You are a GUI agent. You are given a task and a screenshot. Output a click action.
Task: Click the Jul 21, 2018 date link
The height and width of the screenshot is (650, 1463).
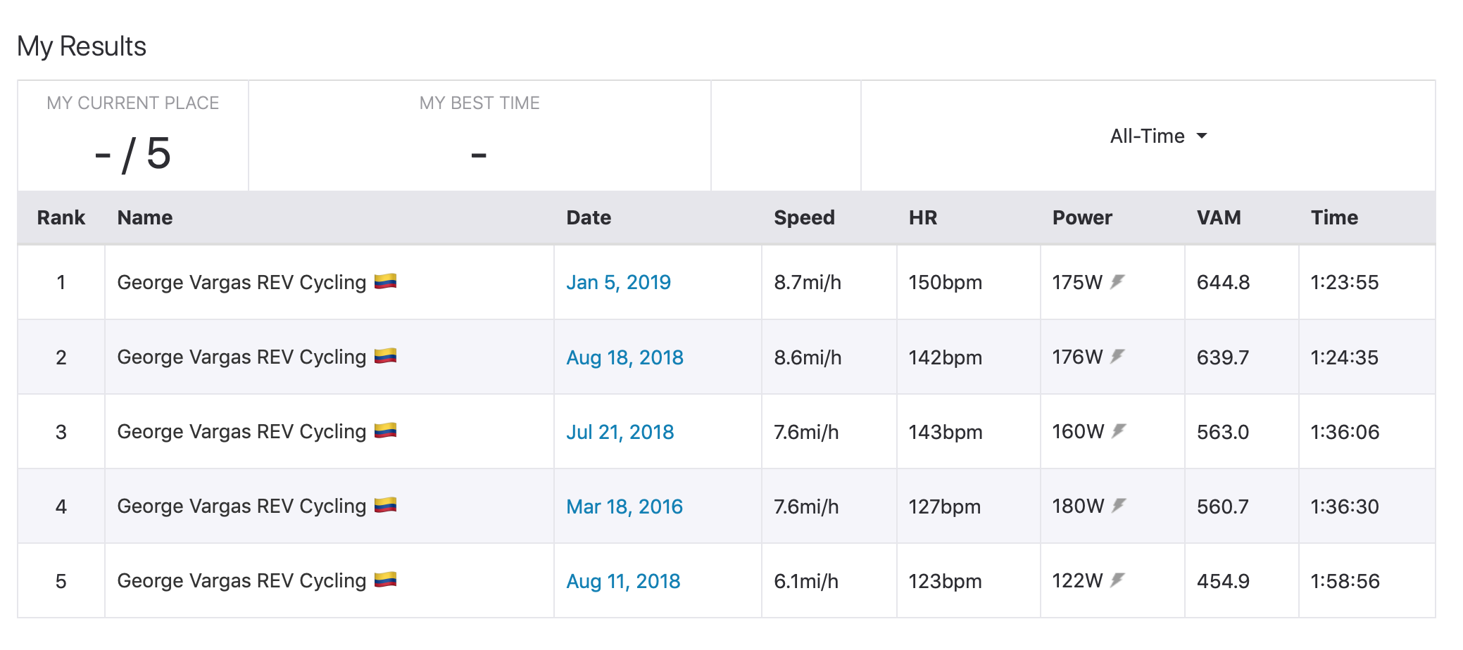[620, 431]
